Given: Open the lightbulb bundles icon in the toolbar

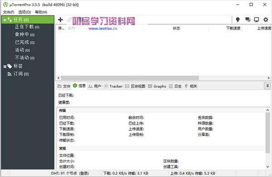Looking at the screenshot, I should tap(238, 20).
